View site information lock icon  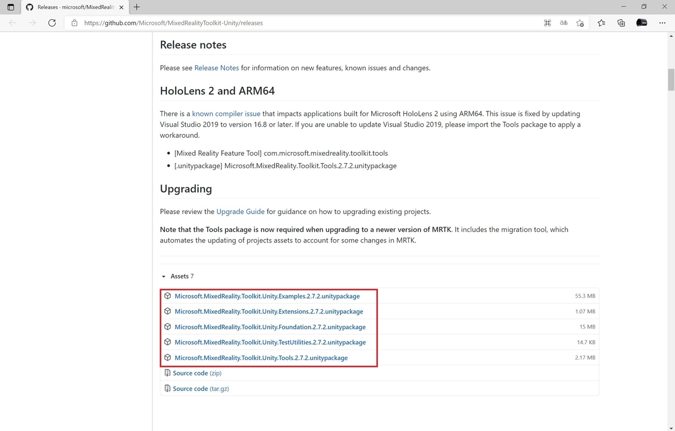74,23
